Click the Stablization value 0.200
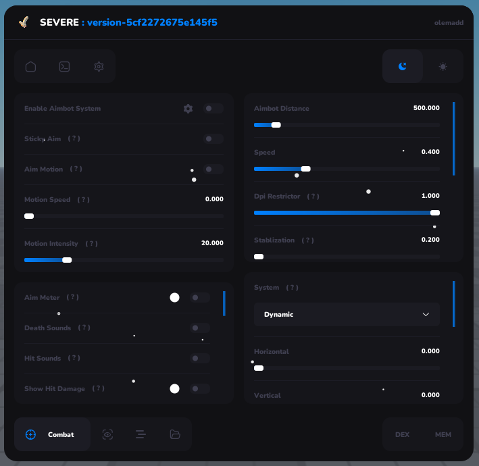The image size is (479, 466). coord(430,240)
